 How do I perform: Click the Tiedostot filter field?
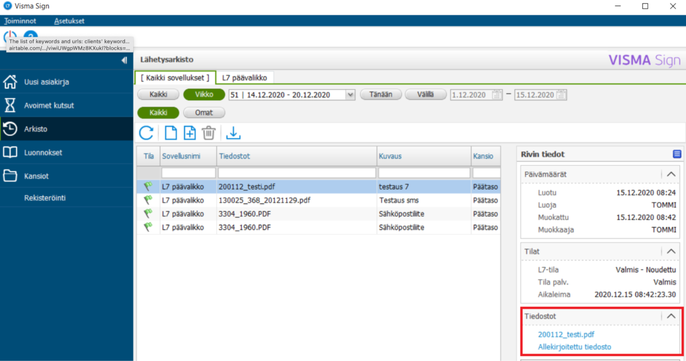point(297,173)
